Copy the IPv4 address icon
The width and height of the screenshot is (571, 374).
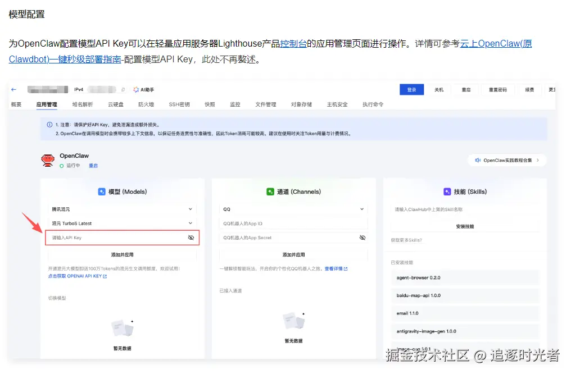click(123, 89)
